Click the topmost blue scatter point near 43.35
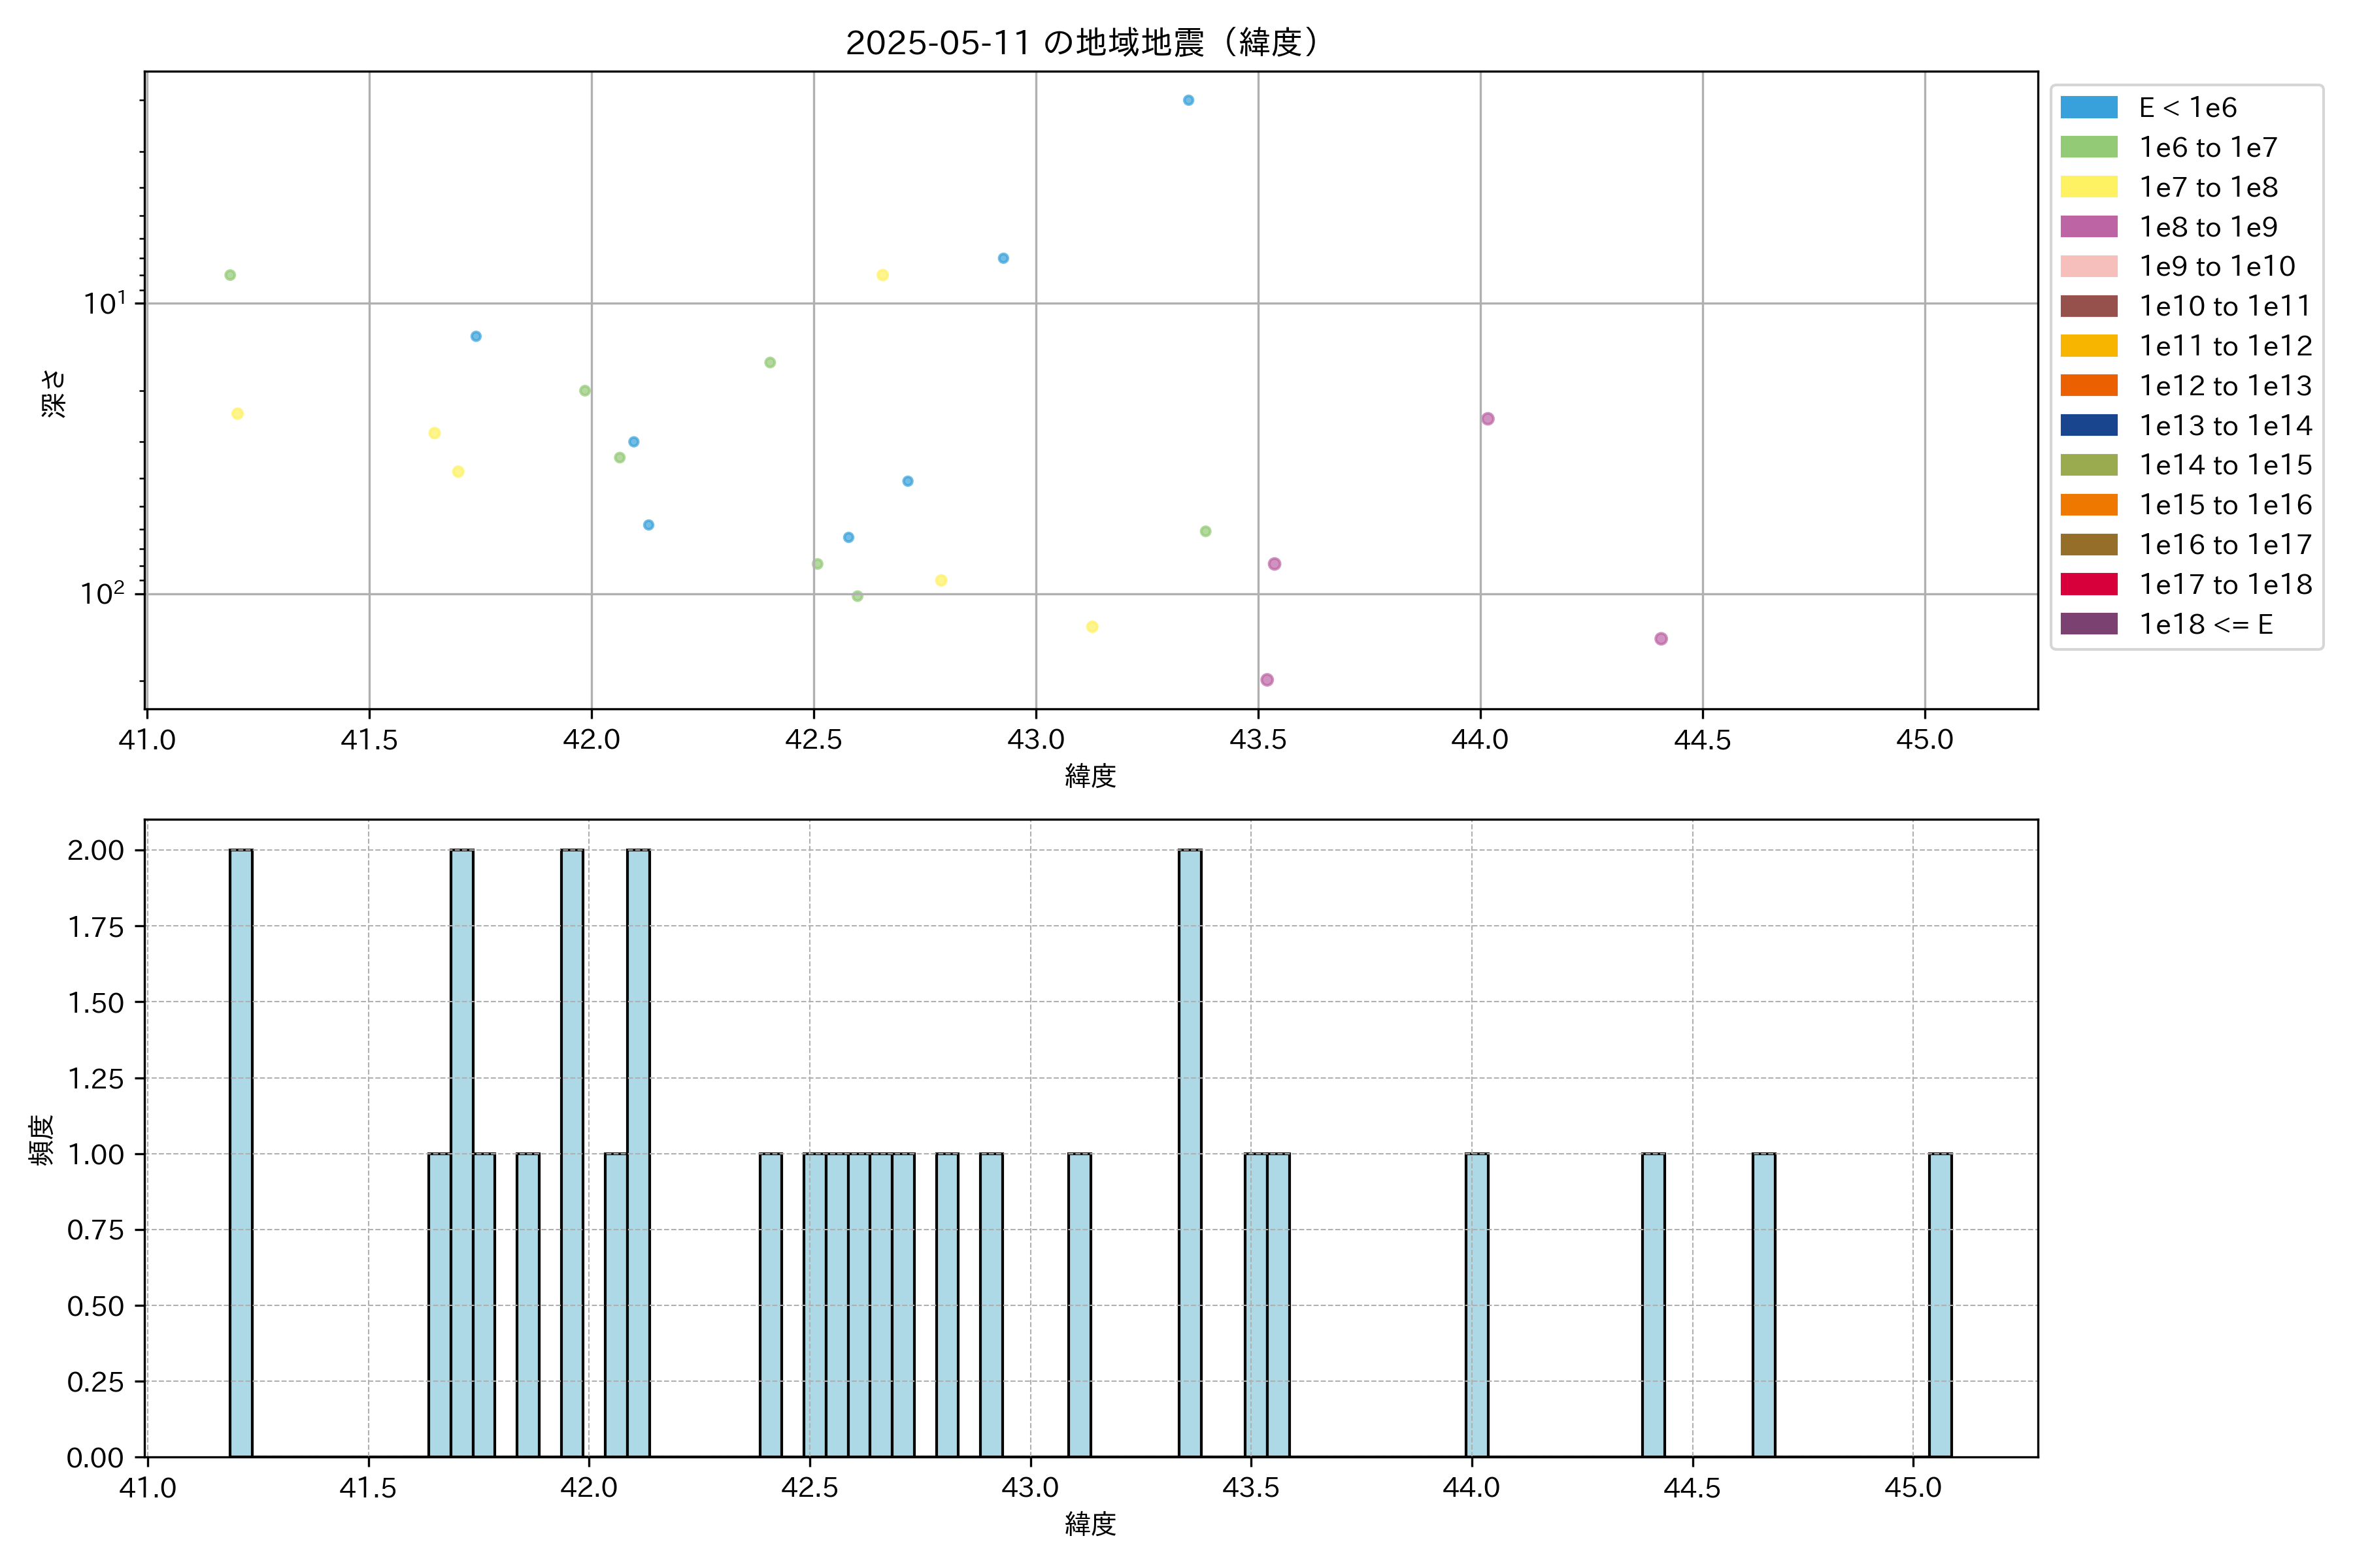Screen dimensions: 2353x1568 [1188, 100]
